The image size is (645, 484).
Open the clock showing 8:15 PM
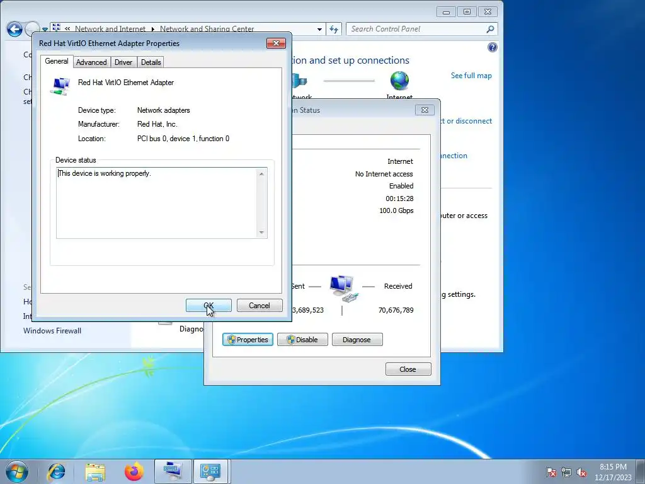point(613,472)
